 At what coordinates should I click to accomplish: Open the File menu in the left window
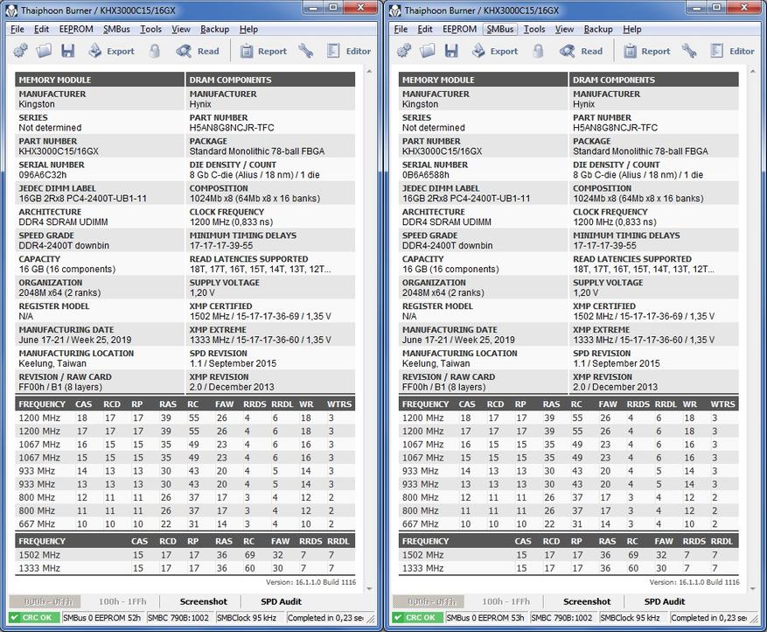(x=17, y=30)
